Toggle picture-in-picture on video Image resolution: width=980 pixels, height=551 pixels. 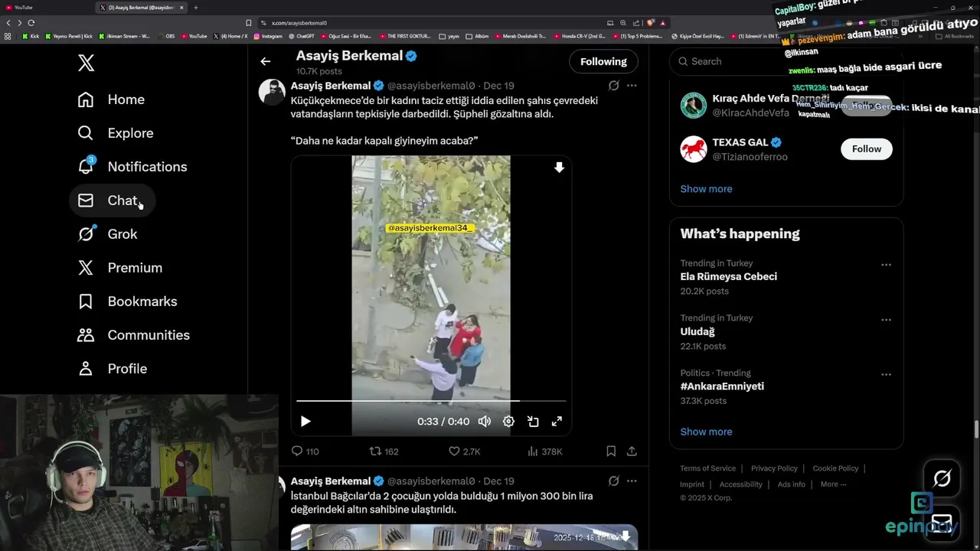[533, 421]
